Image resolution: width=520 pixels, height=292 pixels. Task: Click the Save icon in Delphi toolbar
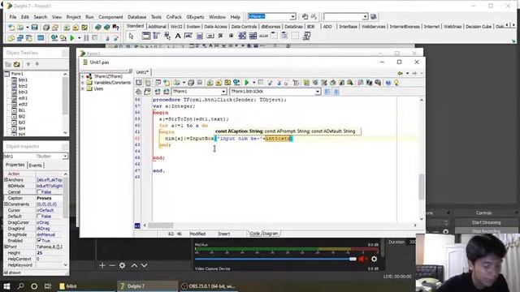pyautogui.click(x=34, y=28)
